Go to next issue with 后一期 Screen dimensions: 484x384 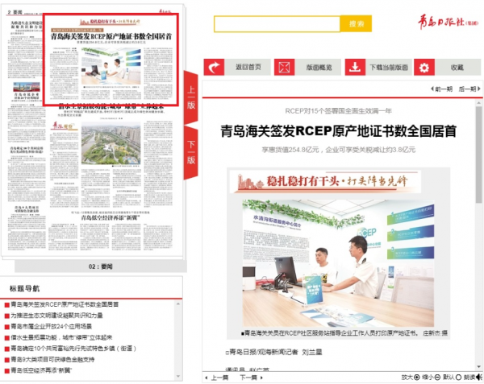[467, 89]
